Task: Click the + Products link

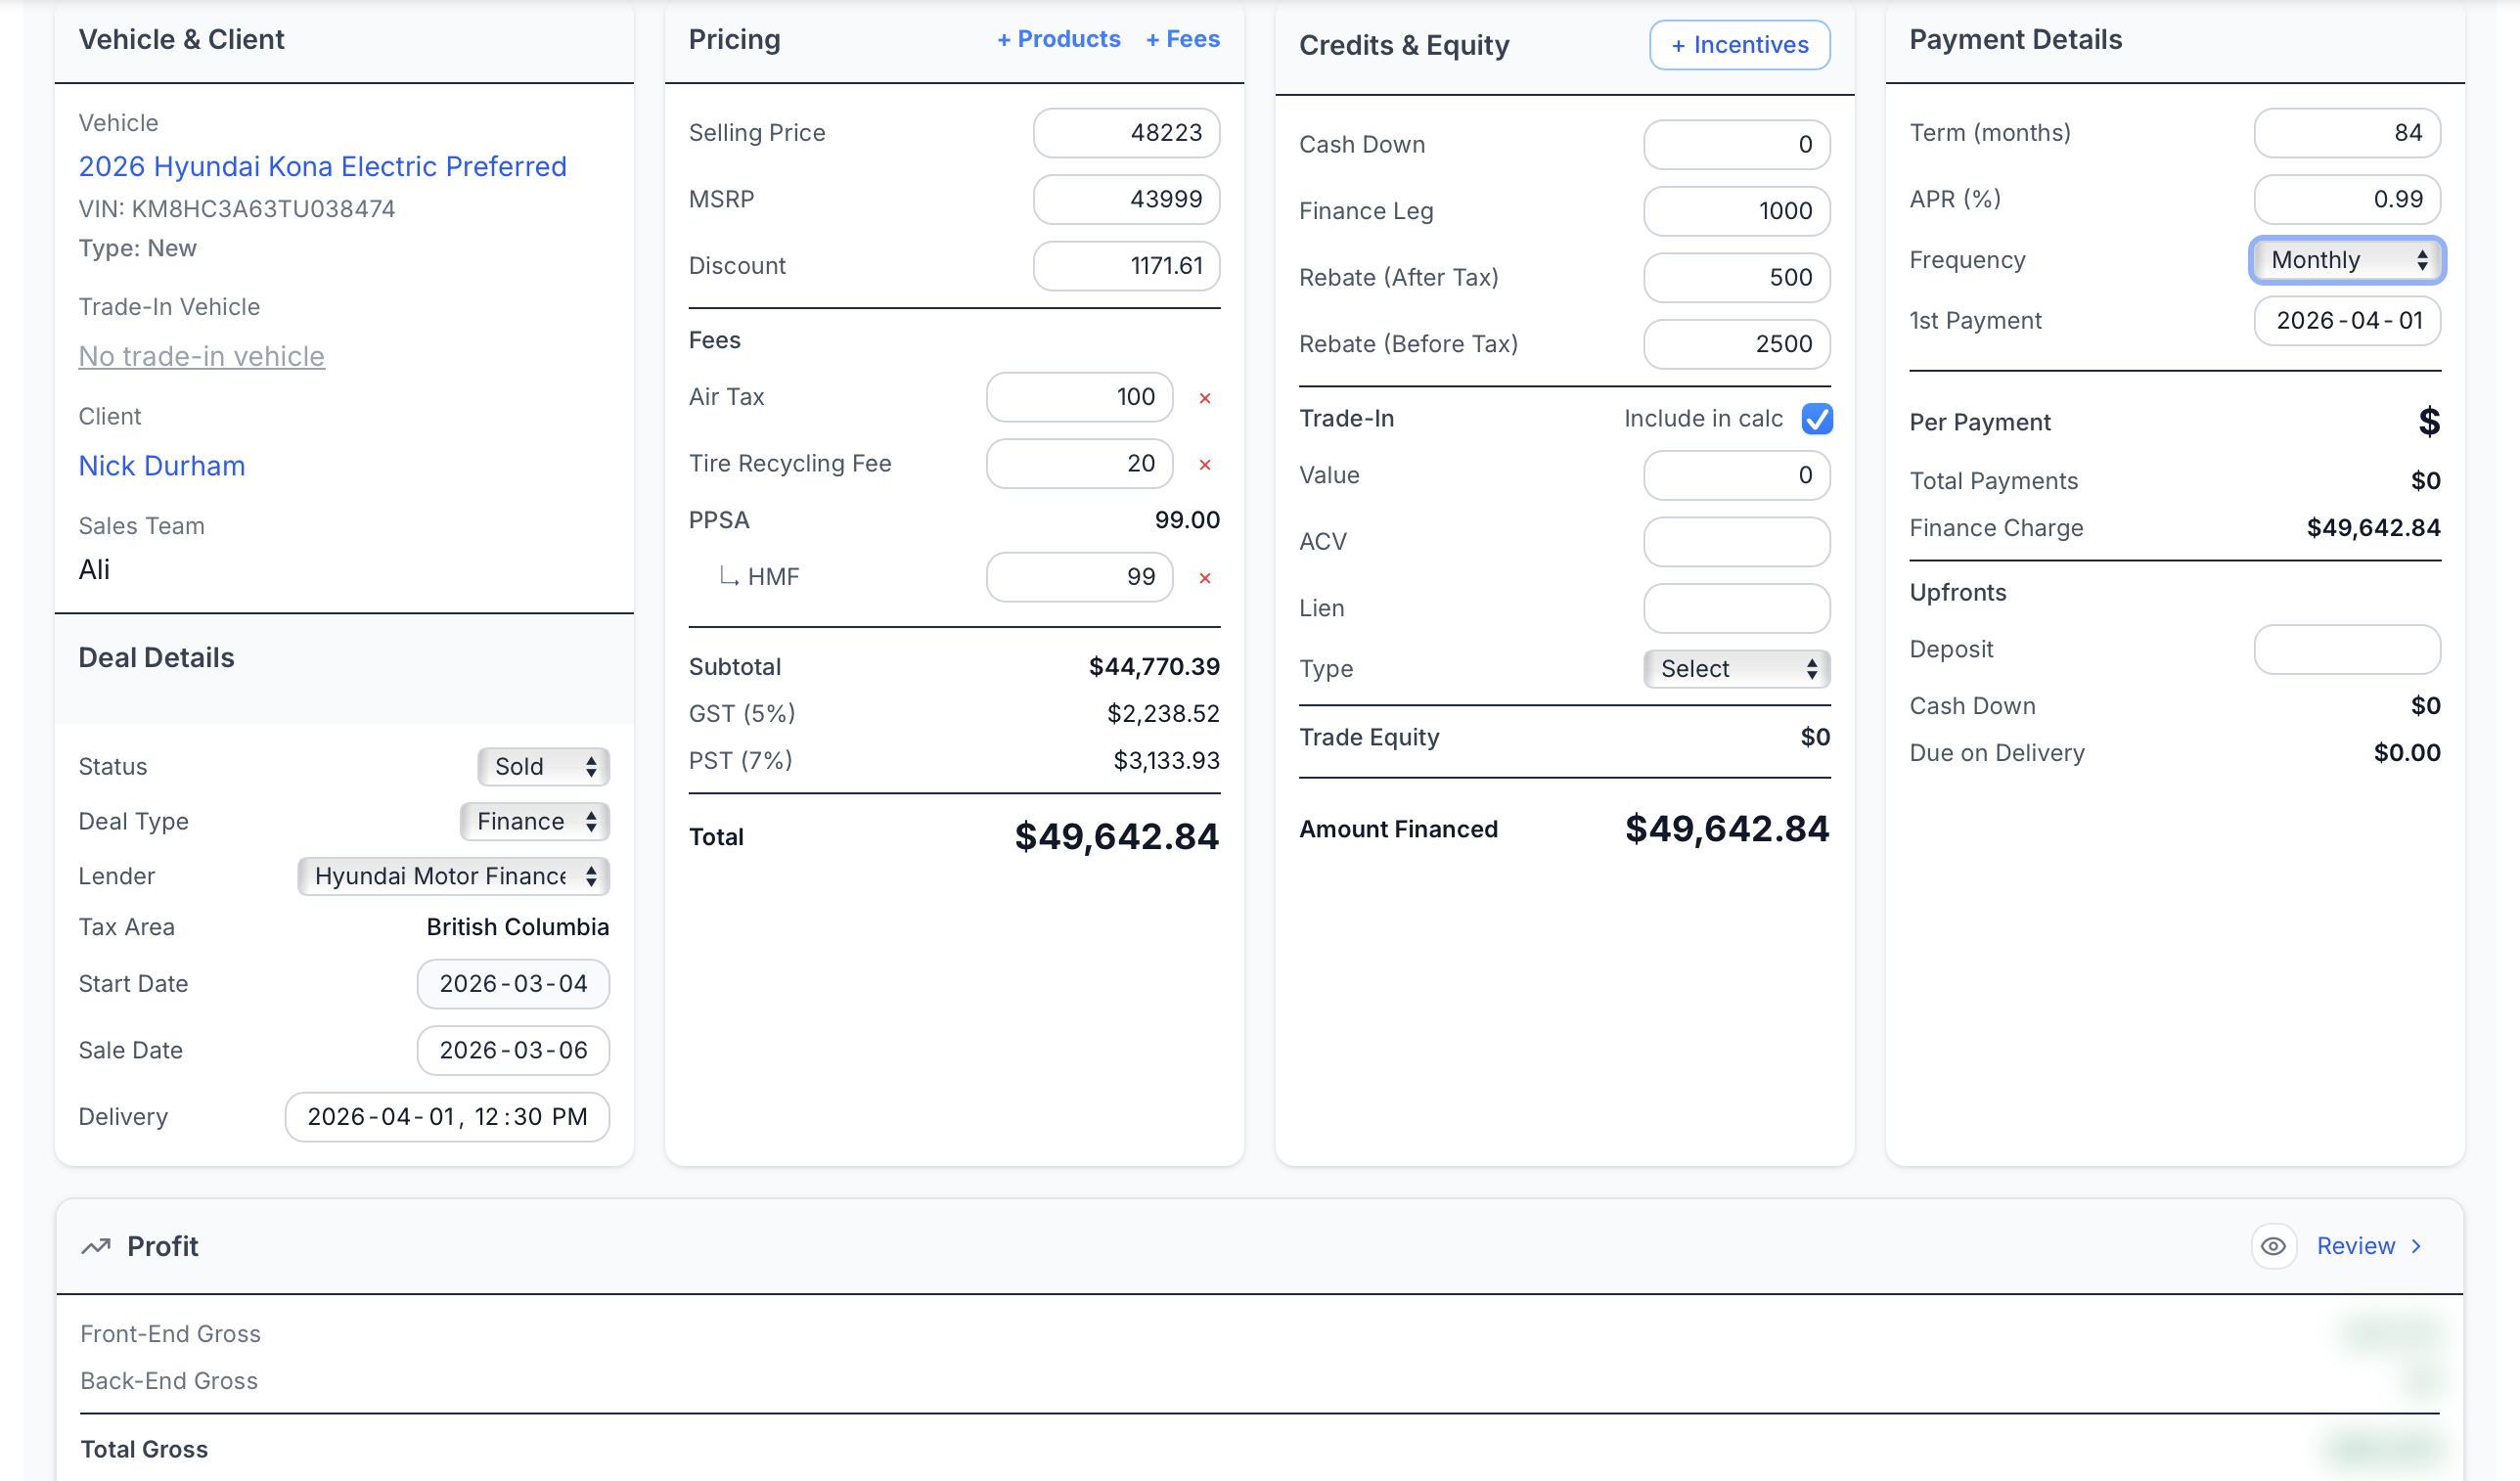Action: point(1058,39)
